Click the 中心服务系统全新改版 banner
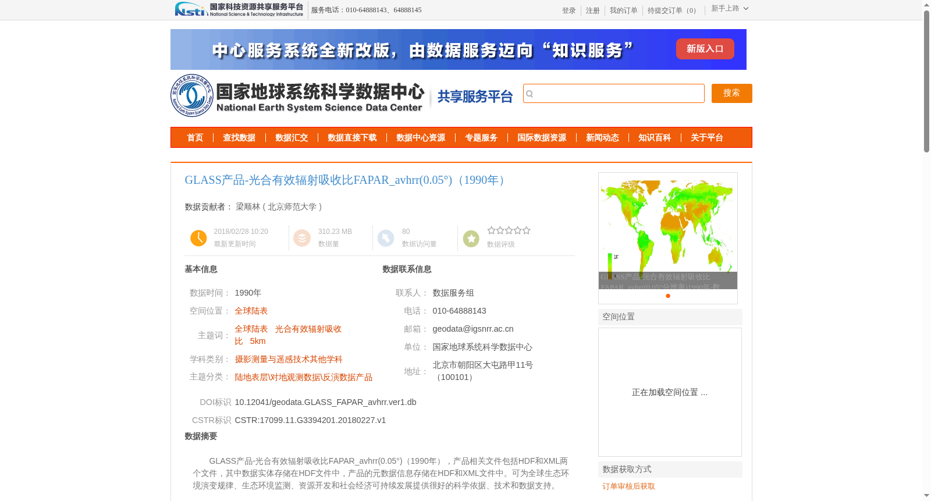 [458, 49]
